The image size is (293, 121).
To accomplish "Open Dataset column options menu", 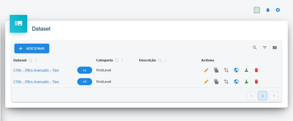I will [36, 60].
